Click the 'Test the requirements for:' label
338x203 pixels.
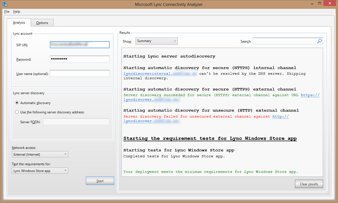(x=31, y=164)
